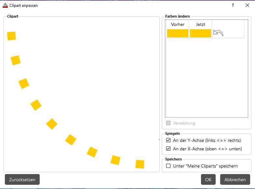Viewport: 255px width, 189px height.
Task: Click the application icon in the title bar
Action: [5, 6]
